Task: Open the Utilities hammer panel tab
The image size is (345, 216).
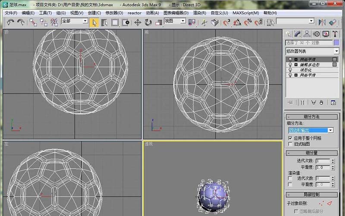Action: 335,34
